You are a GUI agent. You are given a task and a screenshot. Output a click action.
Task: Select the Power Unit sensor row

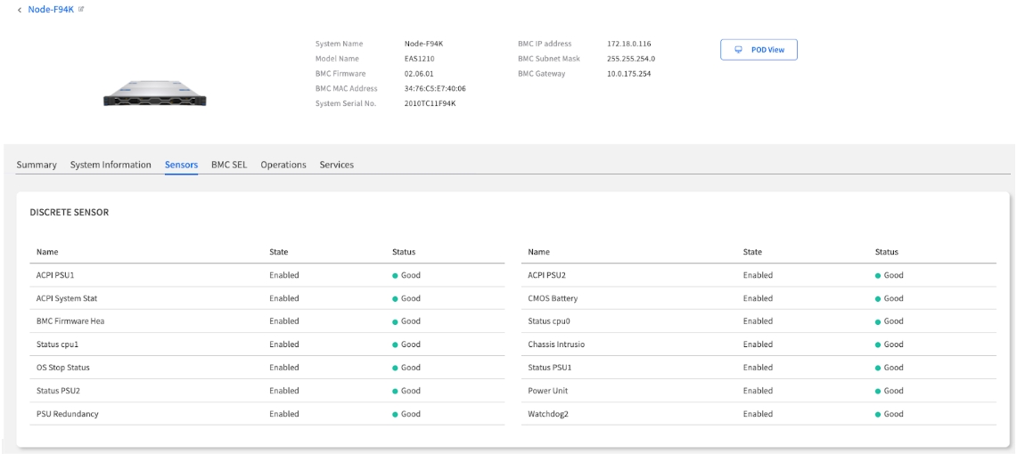pos(549,391)
